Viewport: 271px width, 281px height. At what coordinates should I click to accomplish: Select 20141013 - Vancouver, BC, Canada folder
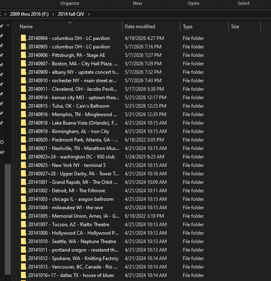[72, 266]
